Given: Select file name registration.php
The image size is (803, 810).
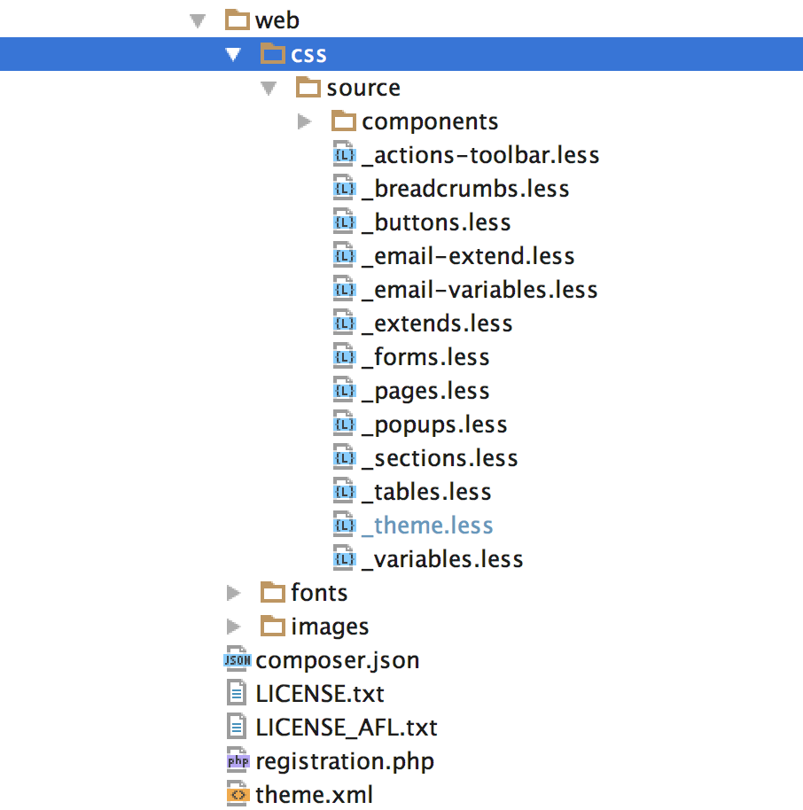Looking at the screenshot, I should [x=345, y=762].
